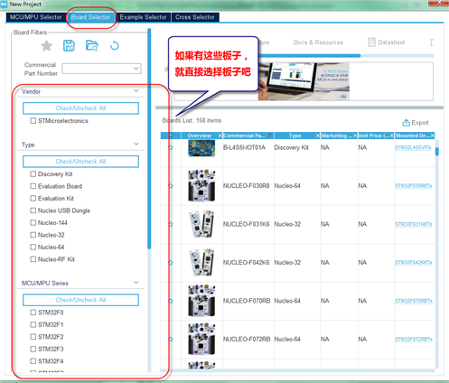This screenshot has height=383, width=449.
Task: Enable the Discovery Kit type filter
Action: click(33, 174)
